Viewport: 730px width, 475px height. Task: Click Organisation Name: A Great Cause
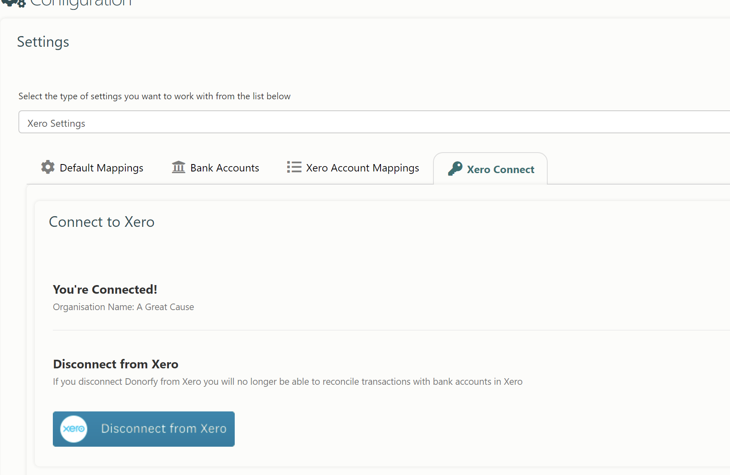pos(123,307)
